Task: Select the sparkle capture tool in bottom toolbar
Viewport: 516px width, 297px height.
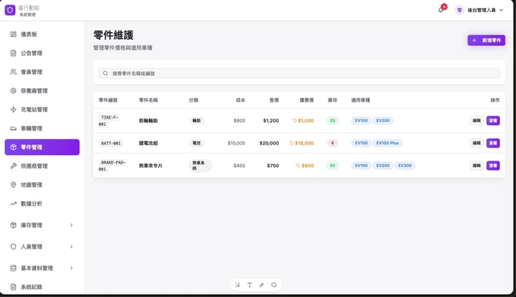Action: click(x=238, y=285)
